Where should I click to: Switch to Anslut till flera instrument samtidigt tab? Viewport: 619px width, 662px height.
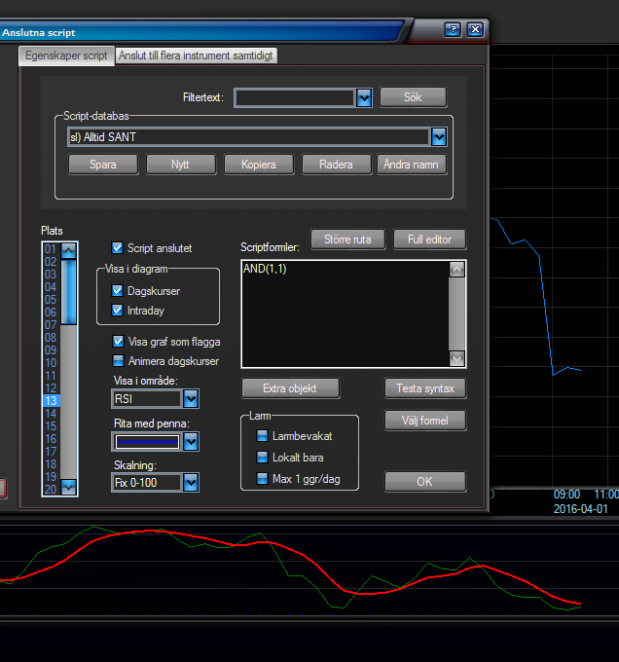click(197, 55)
